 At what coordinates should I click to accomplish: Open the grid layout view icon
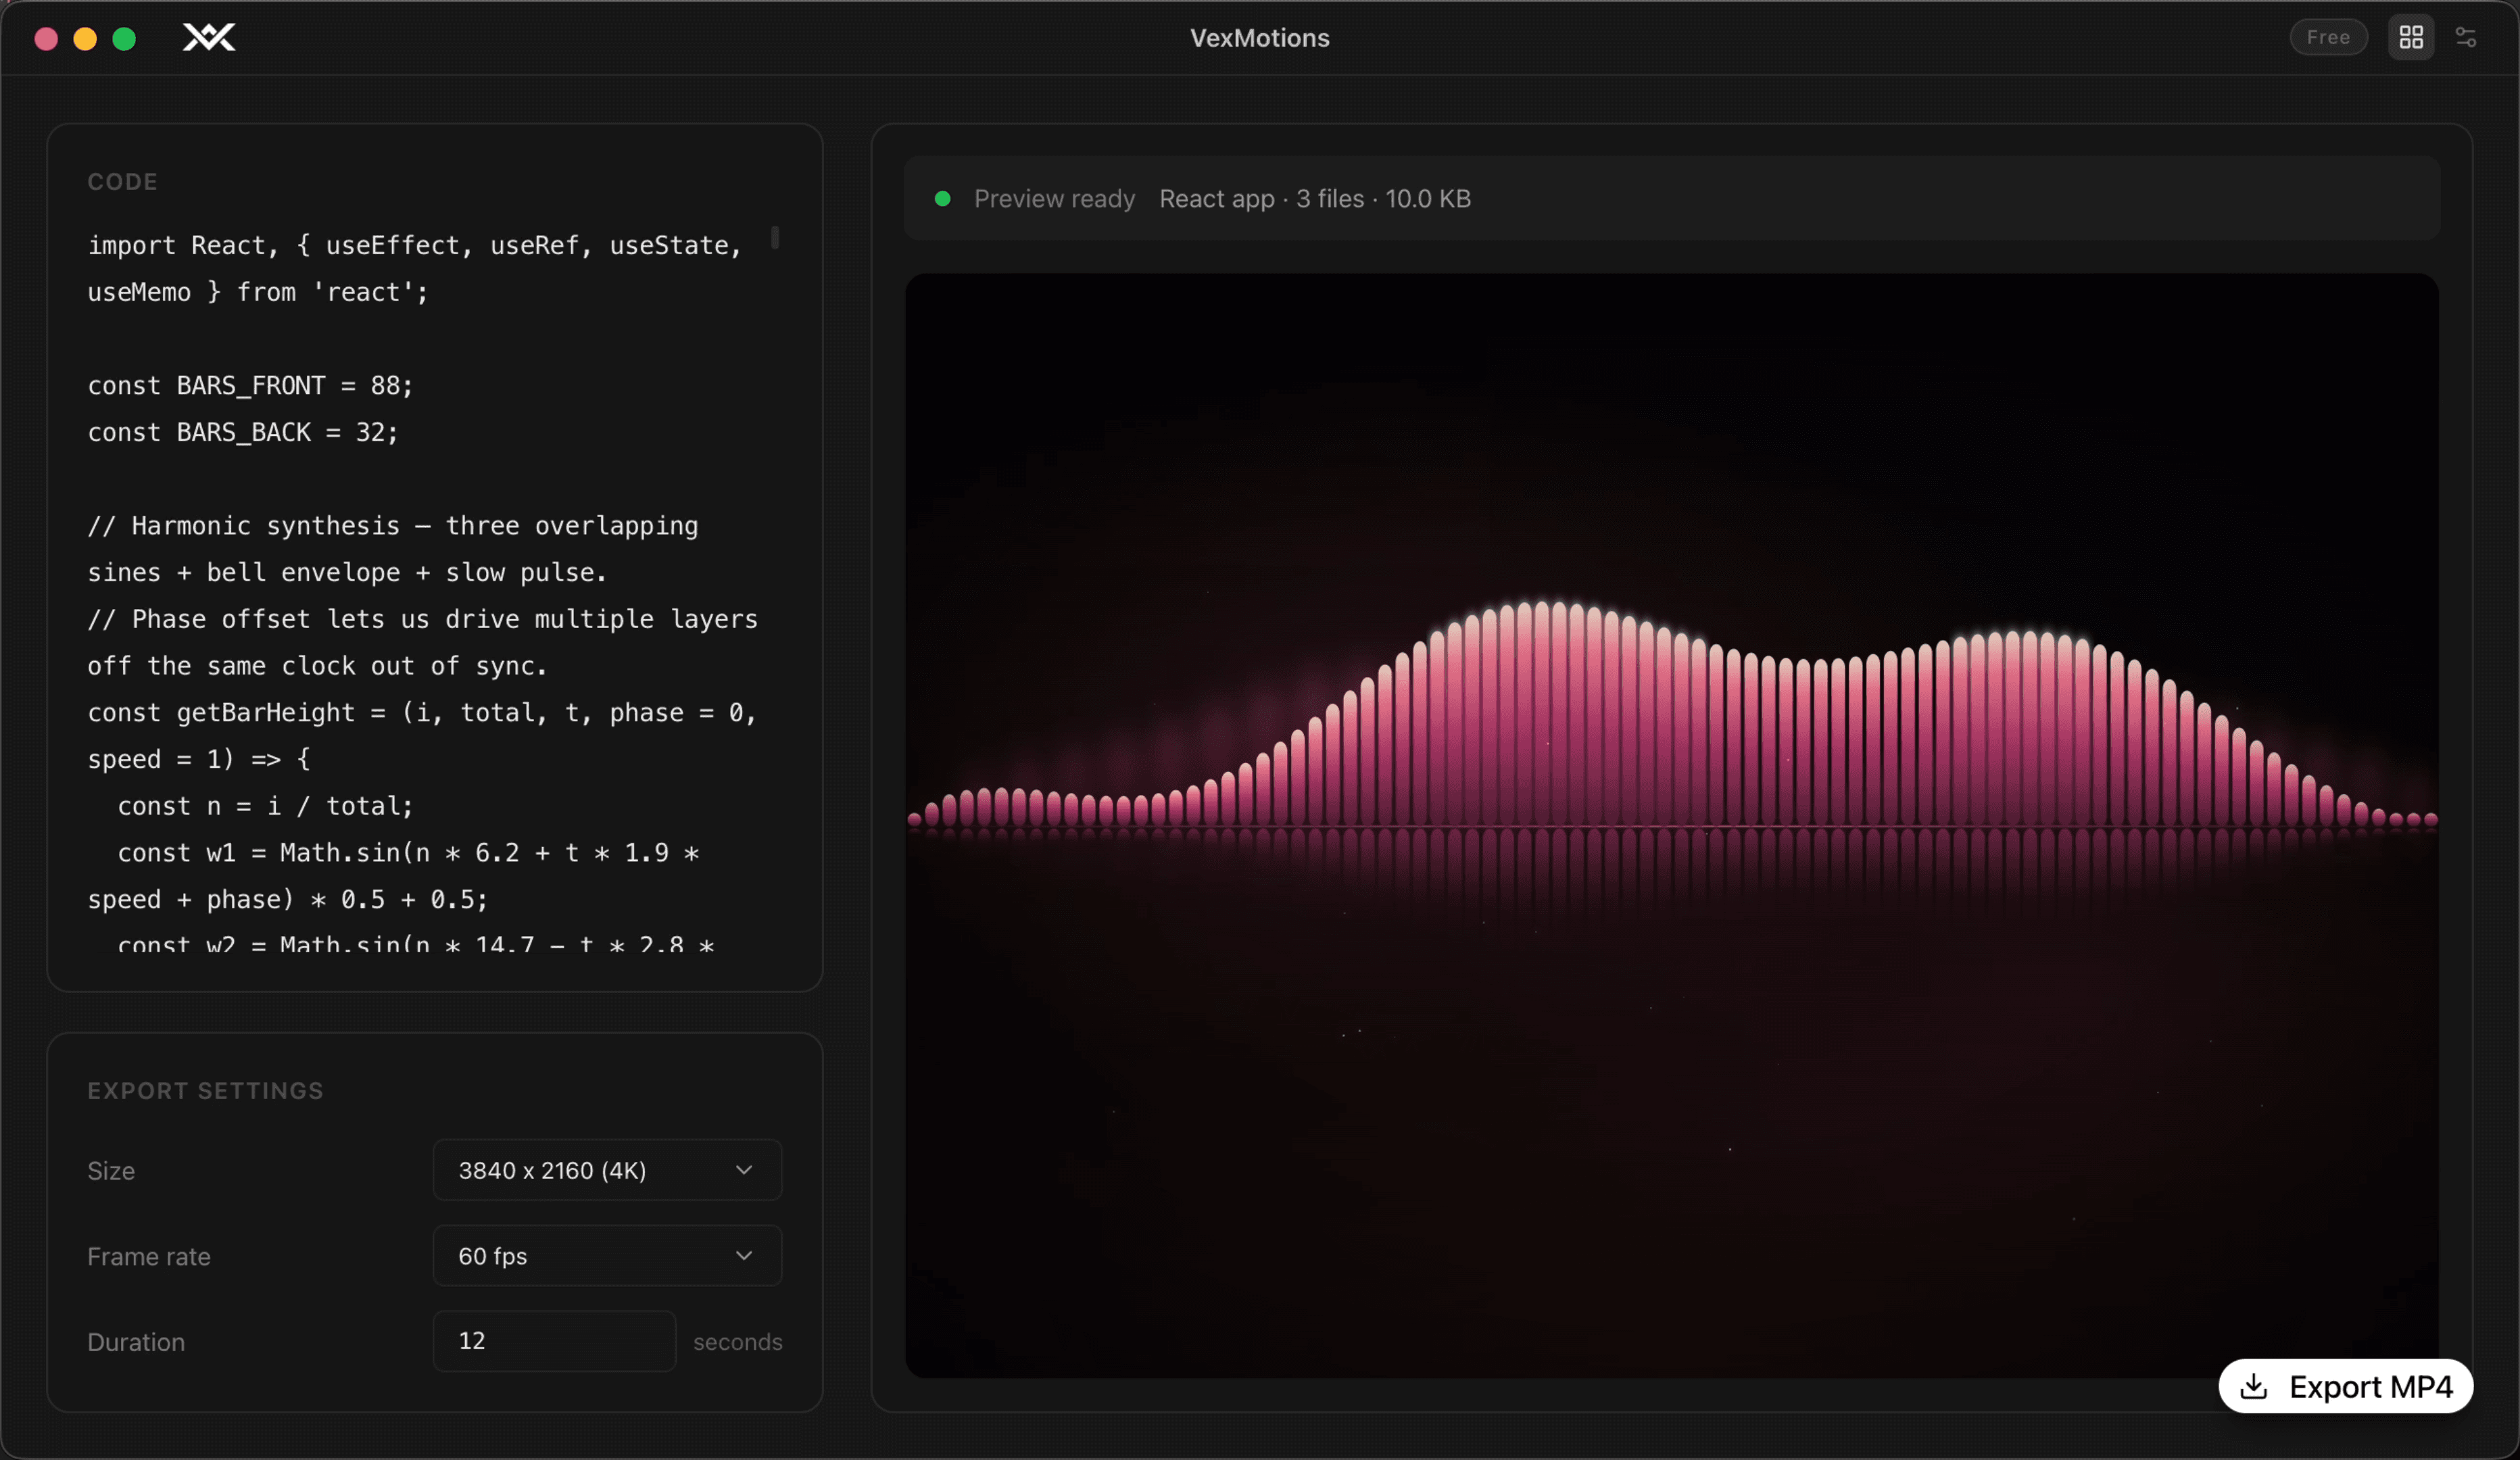click(x=2411, y=38)
